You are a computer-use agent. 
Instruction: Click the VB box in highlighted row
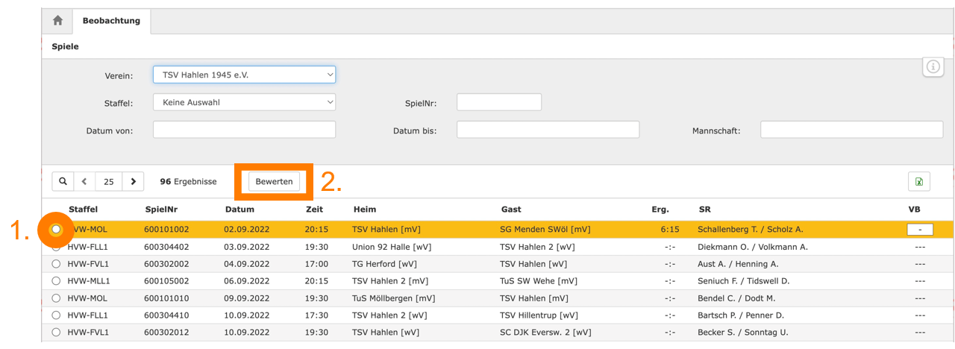coord(919,230)
